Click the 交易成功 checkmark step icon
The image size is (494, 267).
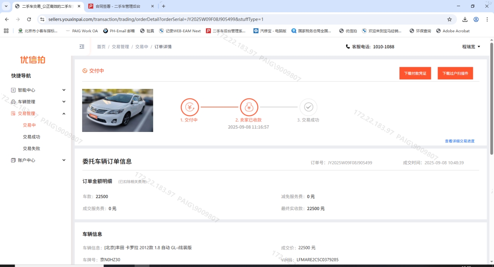308,107
